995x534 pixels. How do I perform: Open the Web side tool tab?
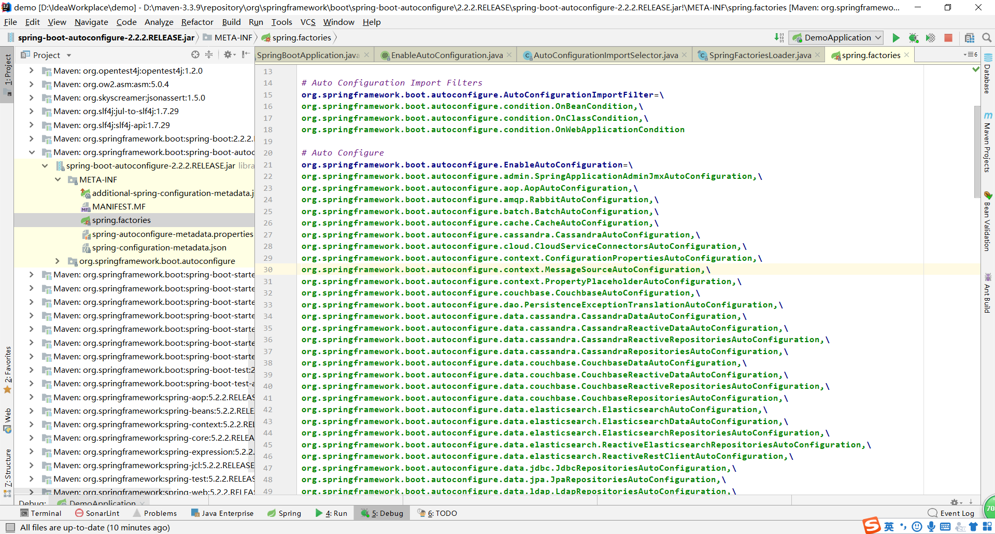point(7,420)
